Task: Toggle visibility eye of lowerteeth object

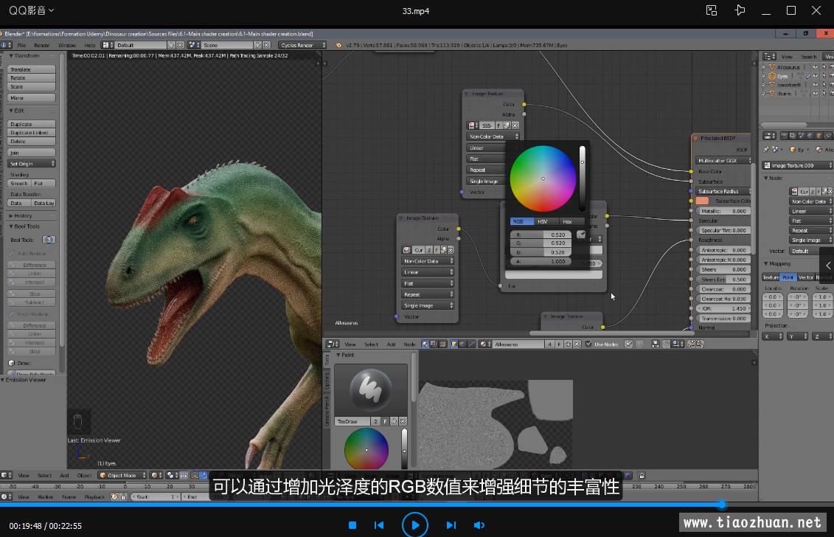Action: coord(816,85)
